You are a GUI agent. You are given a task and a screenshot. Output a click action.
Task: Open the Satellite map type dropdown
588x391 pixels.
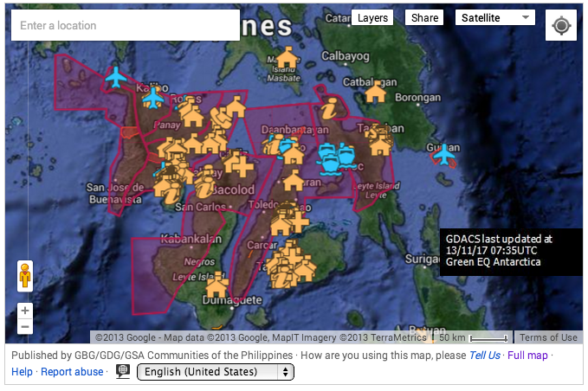[495, 17]
